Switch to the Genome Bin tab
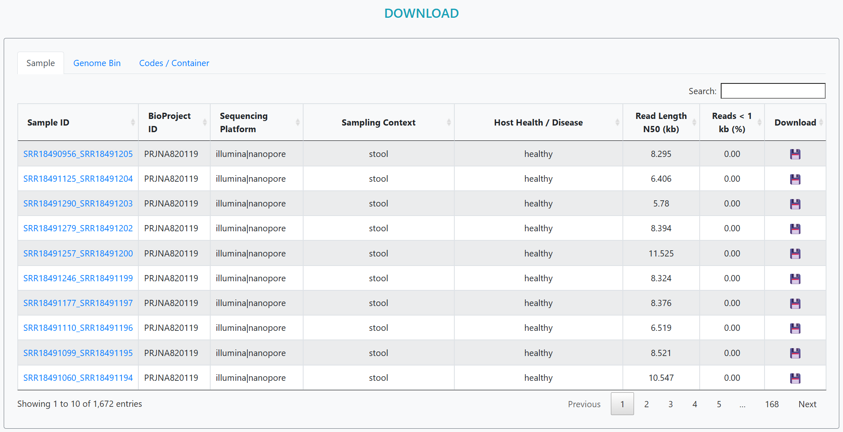 point(97,63)
